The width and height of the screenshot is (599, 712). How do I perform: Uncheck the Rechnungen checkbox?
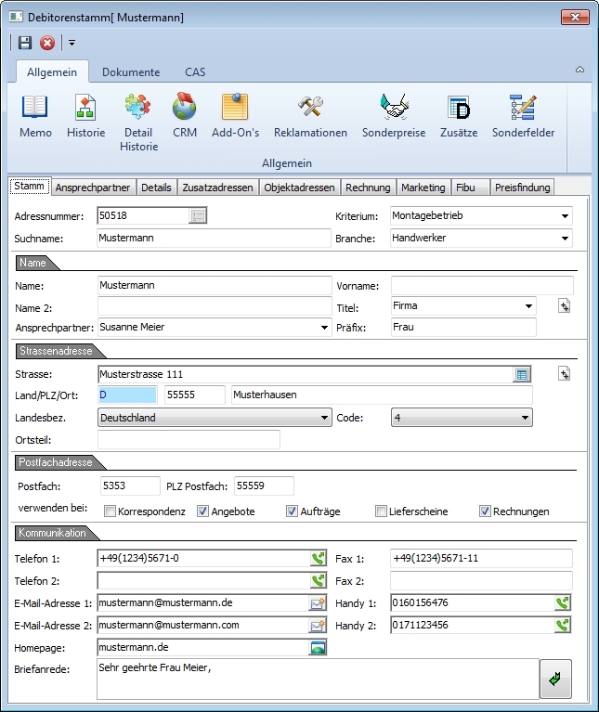485,511
